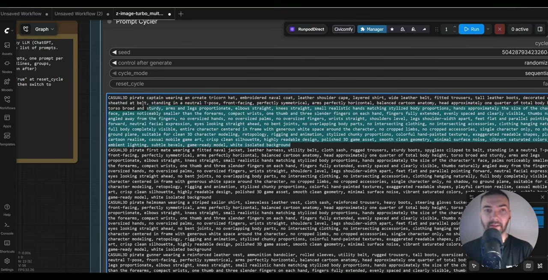
Task: Click the Civicomfy button
Action: pyautogui.click(x=343, y=29)
